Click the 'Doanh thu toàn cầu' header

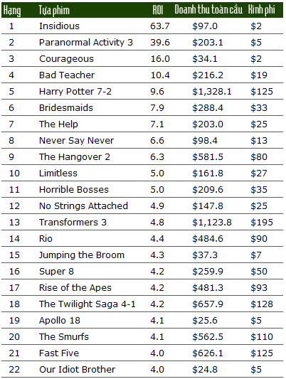click(208, 10)
